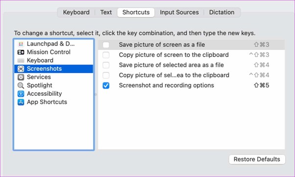Uncheck Screenshot and recording options
The image size is (295, 177).
tap(106, 86)
